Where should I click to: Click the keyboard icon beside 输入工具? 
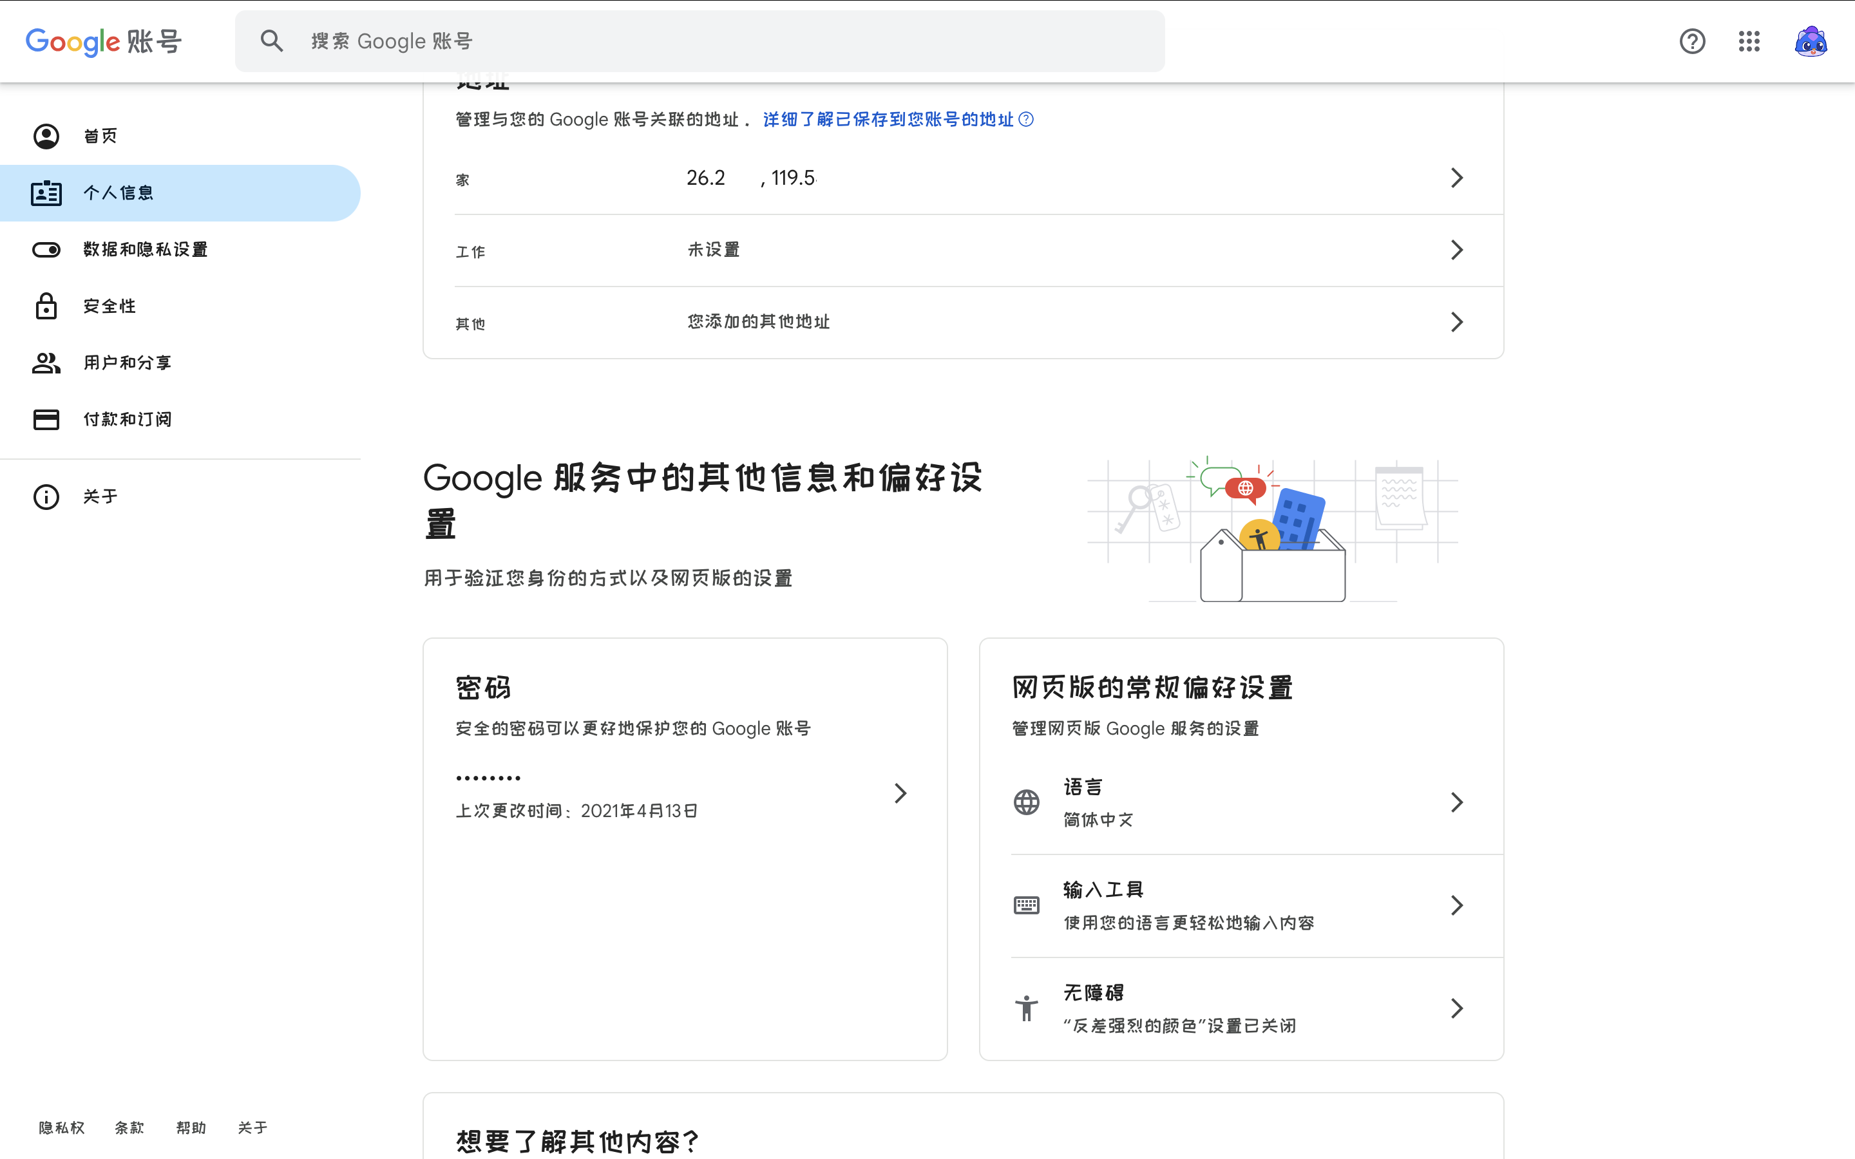1027,905
